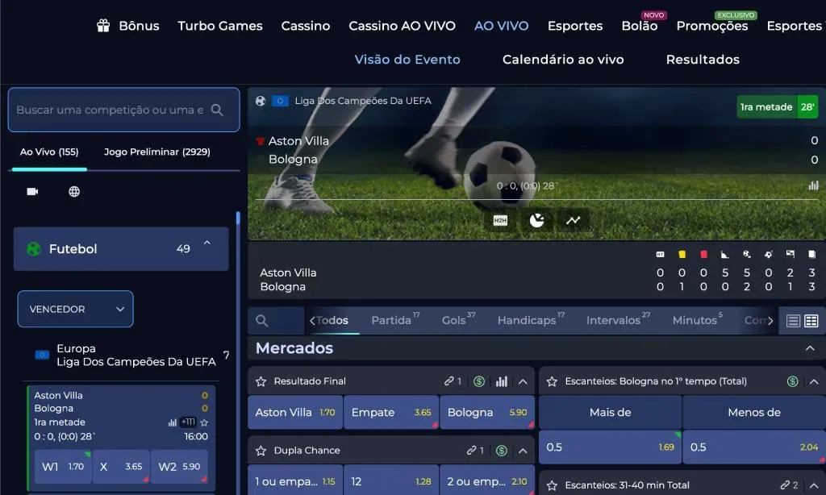The width and height of the screenshot is (826, 495).
Task: Open the Bônus gift icon
Action: coord(103,26)
